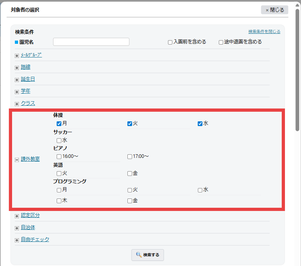
Task: Check 英語 火 checkbox
Action: tap(59, 174)
